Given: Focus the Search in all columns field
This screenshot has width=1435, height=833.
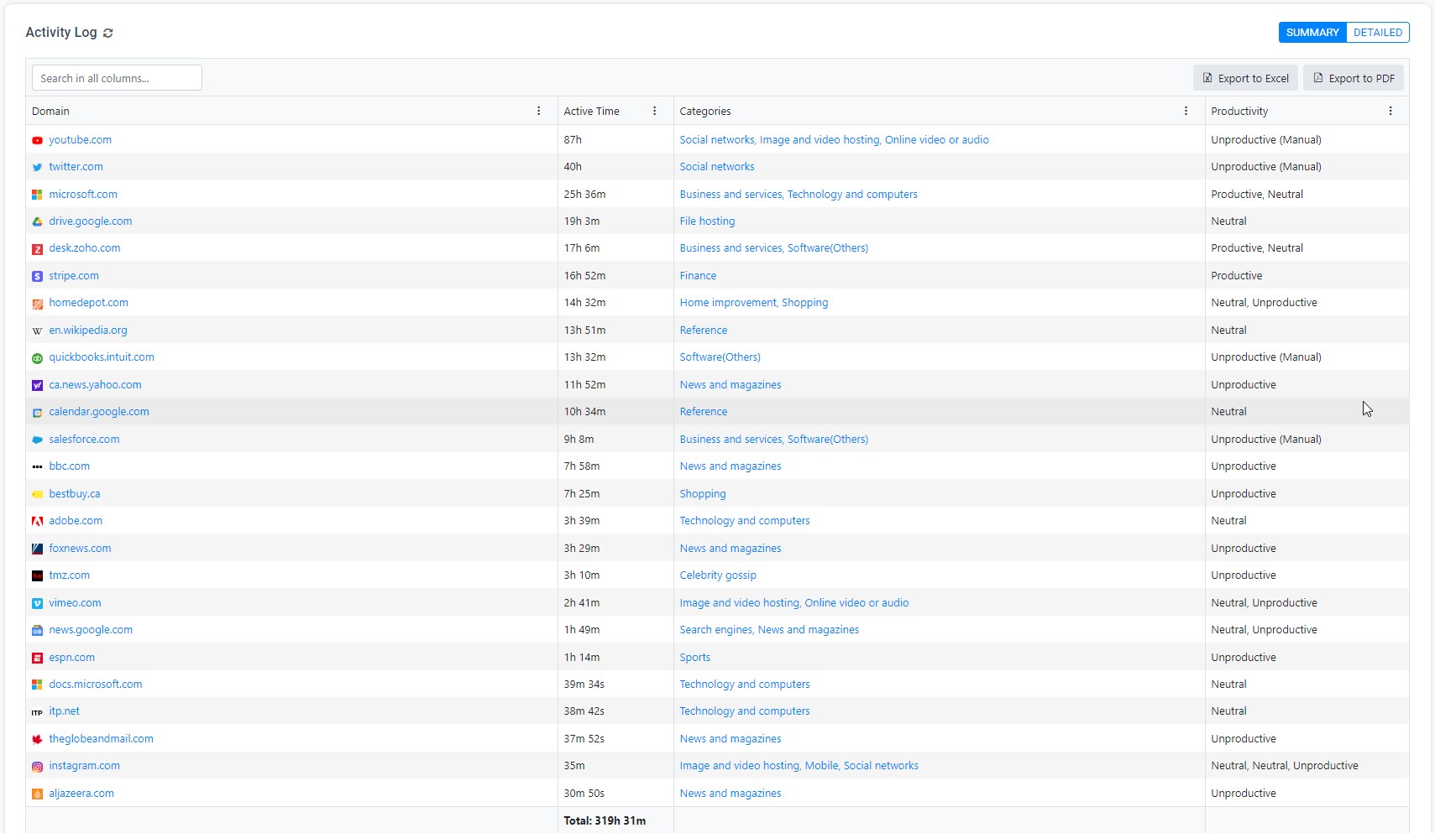Looking at the screenshot, I should [117, 78].
